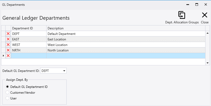211x106 pixels.
Task: Sort by Description column header
Action: point(126,28)
